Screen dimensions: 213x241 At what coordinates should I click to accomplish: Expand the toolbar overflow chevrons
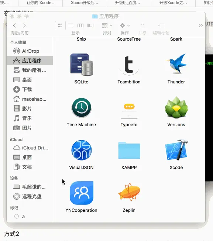pos(201,26)
